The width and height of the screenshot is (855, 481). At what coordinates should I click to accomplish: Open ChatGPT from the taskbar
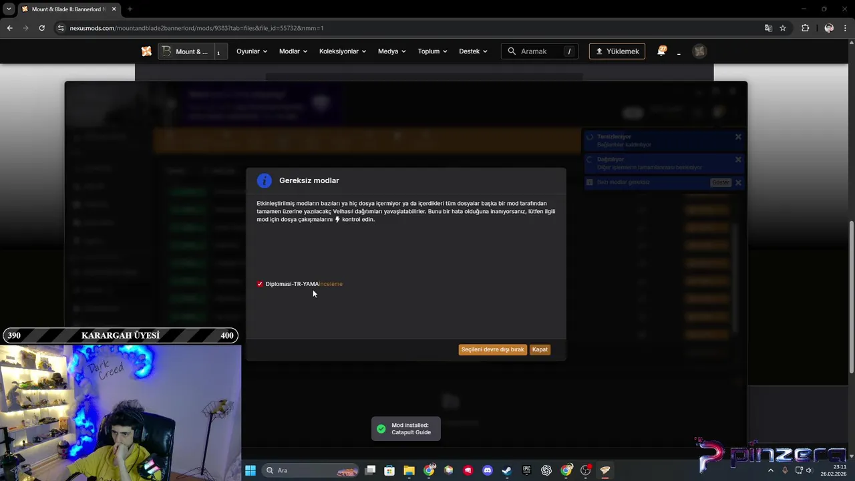pyautogui.click(x=546, y=470)
